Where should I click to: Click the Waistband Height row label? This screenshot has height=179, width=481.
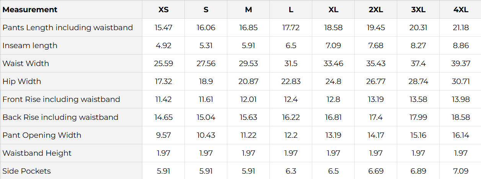pyautogui.click(x=37, y=153)
